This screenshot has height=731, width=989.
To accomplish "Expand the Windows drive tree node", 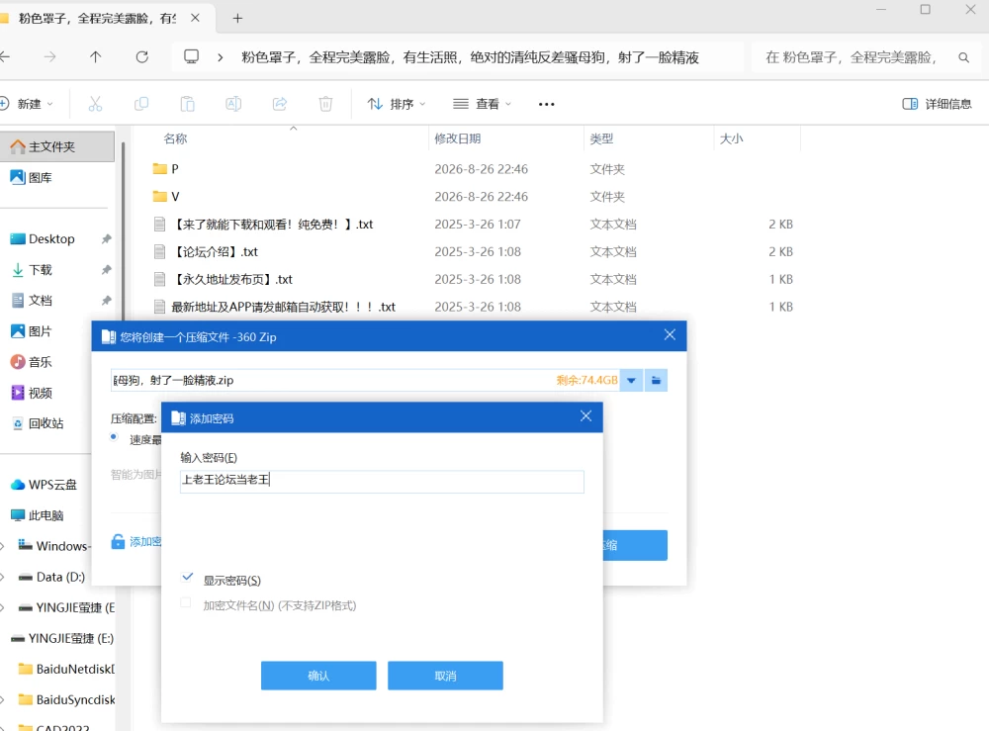I will click(x=3, y=546).
